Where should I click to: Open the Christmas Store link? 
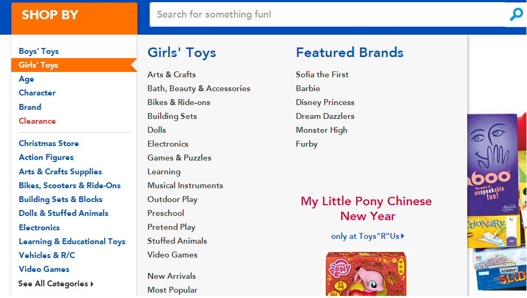49,143
